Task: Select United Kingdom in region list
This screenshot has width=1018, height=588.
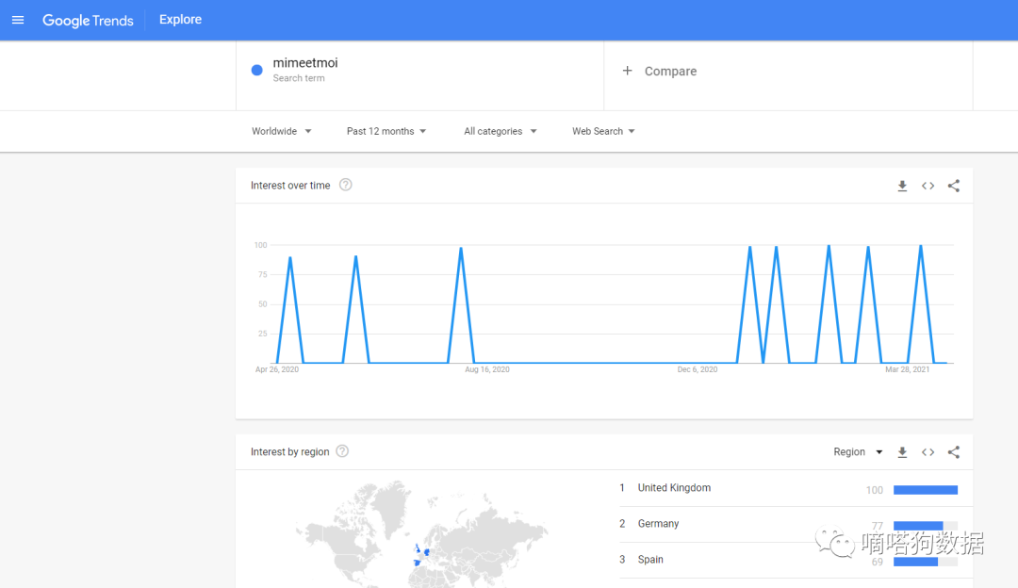Action: 674,487
